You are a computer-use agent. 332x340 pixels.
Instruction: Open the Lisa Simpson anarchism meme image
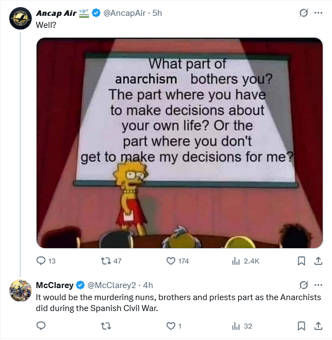tap(180, 142)
